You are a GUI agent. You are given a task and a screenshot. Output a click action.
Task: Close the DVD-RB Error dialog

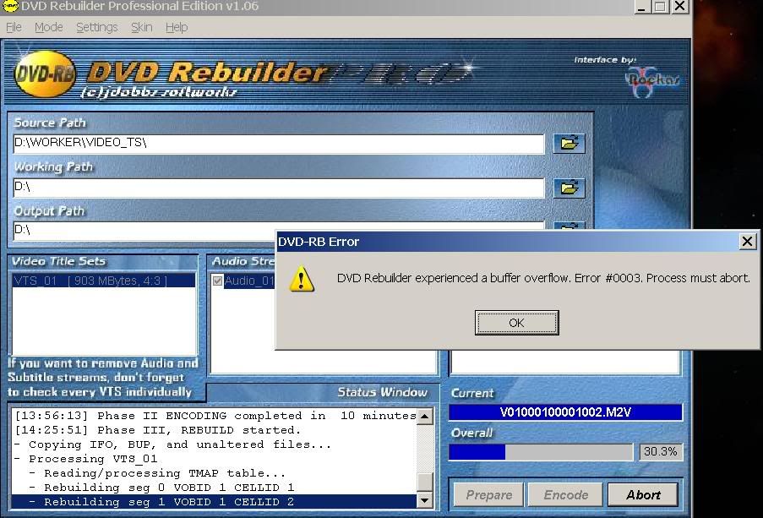tap(747, 242)
